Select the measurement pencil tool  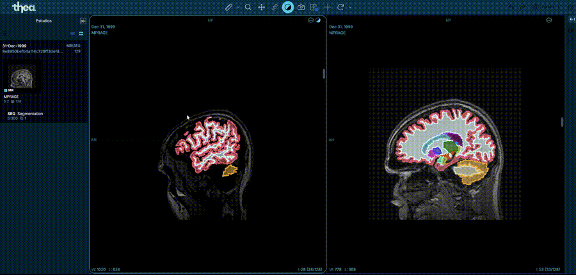229,7
